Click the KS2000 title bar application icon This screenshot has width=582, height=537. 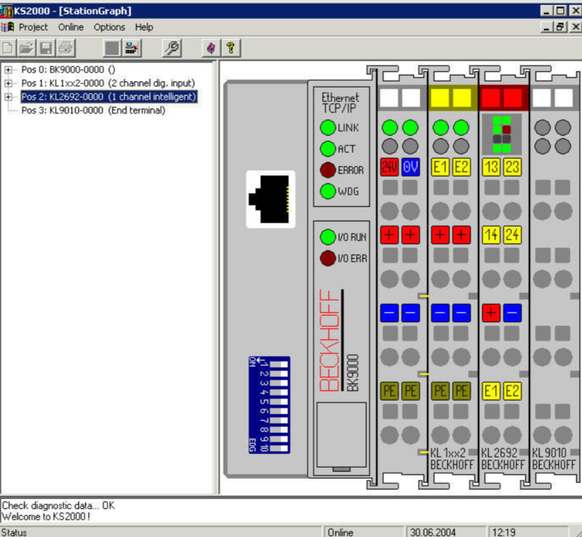(x=6, y=11)
